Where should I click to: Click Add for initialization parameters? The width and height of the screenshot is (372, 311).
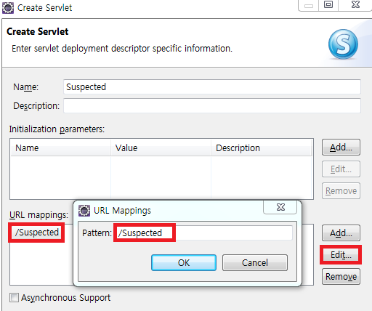pos(341,148)
